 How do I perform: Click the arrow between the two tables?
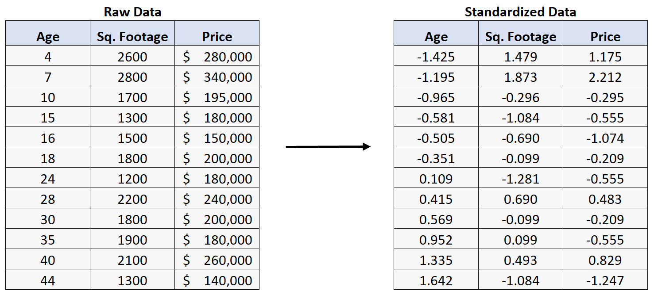pos(328,146)
